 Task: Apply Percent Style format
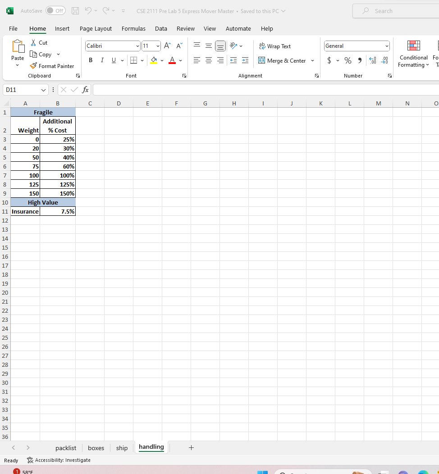(348, 60)
